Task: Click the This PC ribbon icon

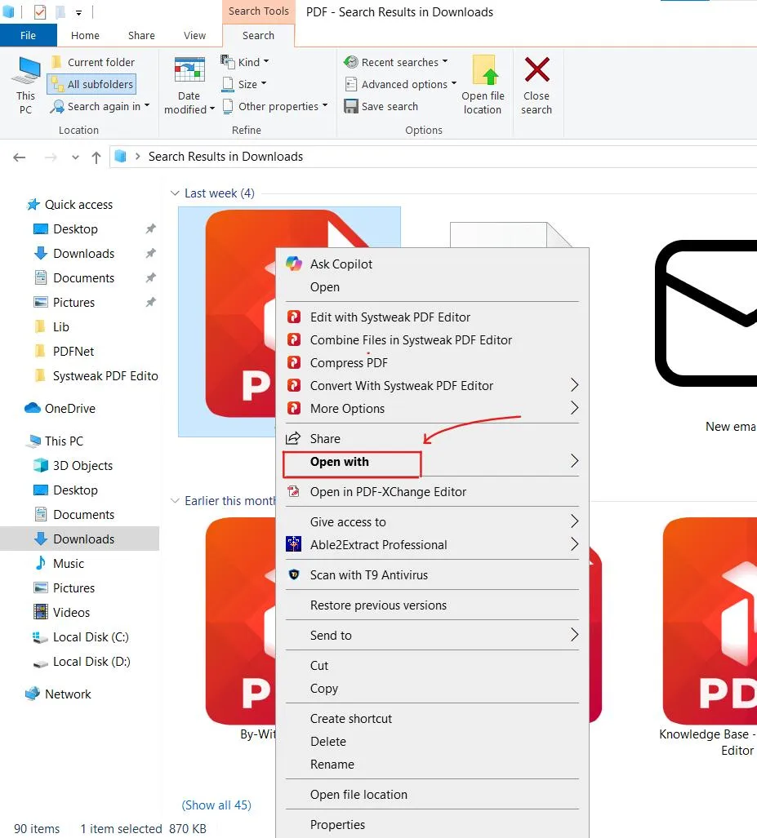Action: 26,72
